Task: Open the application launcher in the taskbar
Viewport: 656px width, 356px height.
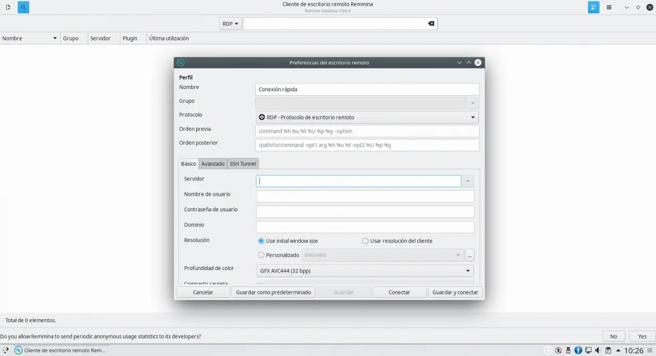Action: 6,350
